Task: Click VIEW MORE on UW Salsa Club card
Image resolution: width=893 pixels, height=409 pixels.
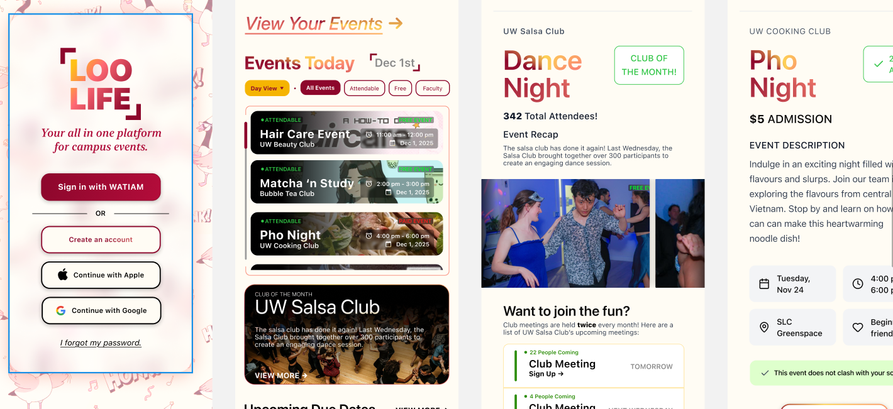Action: (x=281, y=375)
